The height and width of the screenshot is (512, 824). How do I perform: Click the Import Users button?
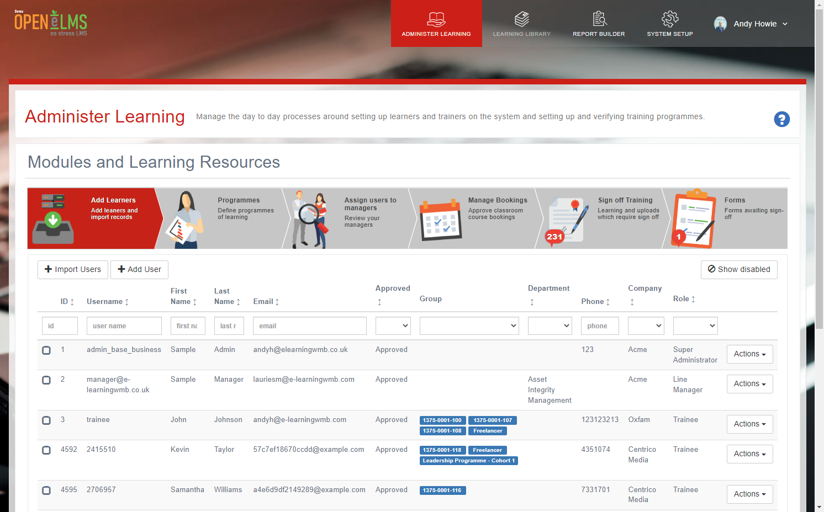pyautogui.click(x=73, y=270)
